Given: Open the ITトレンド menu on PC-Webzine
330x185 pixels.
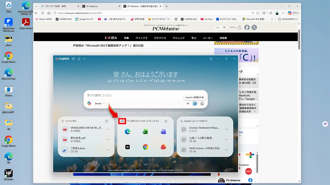Looking at the screenshot, I should click(179, 38).
